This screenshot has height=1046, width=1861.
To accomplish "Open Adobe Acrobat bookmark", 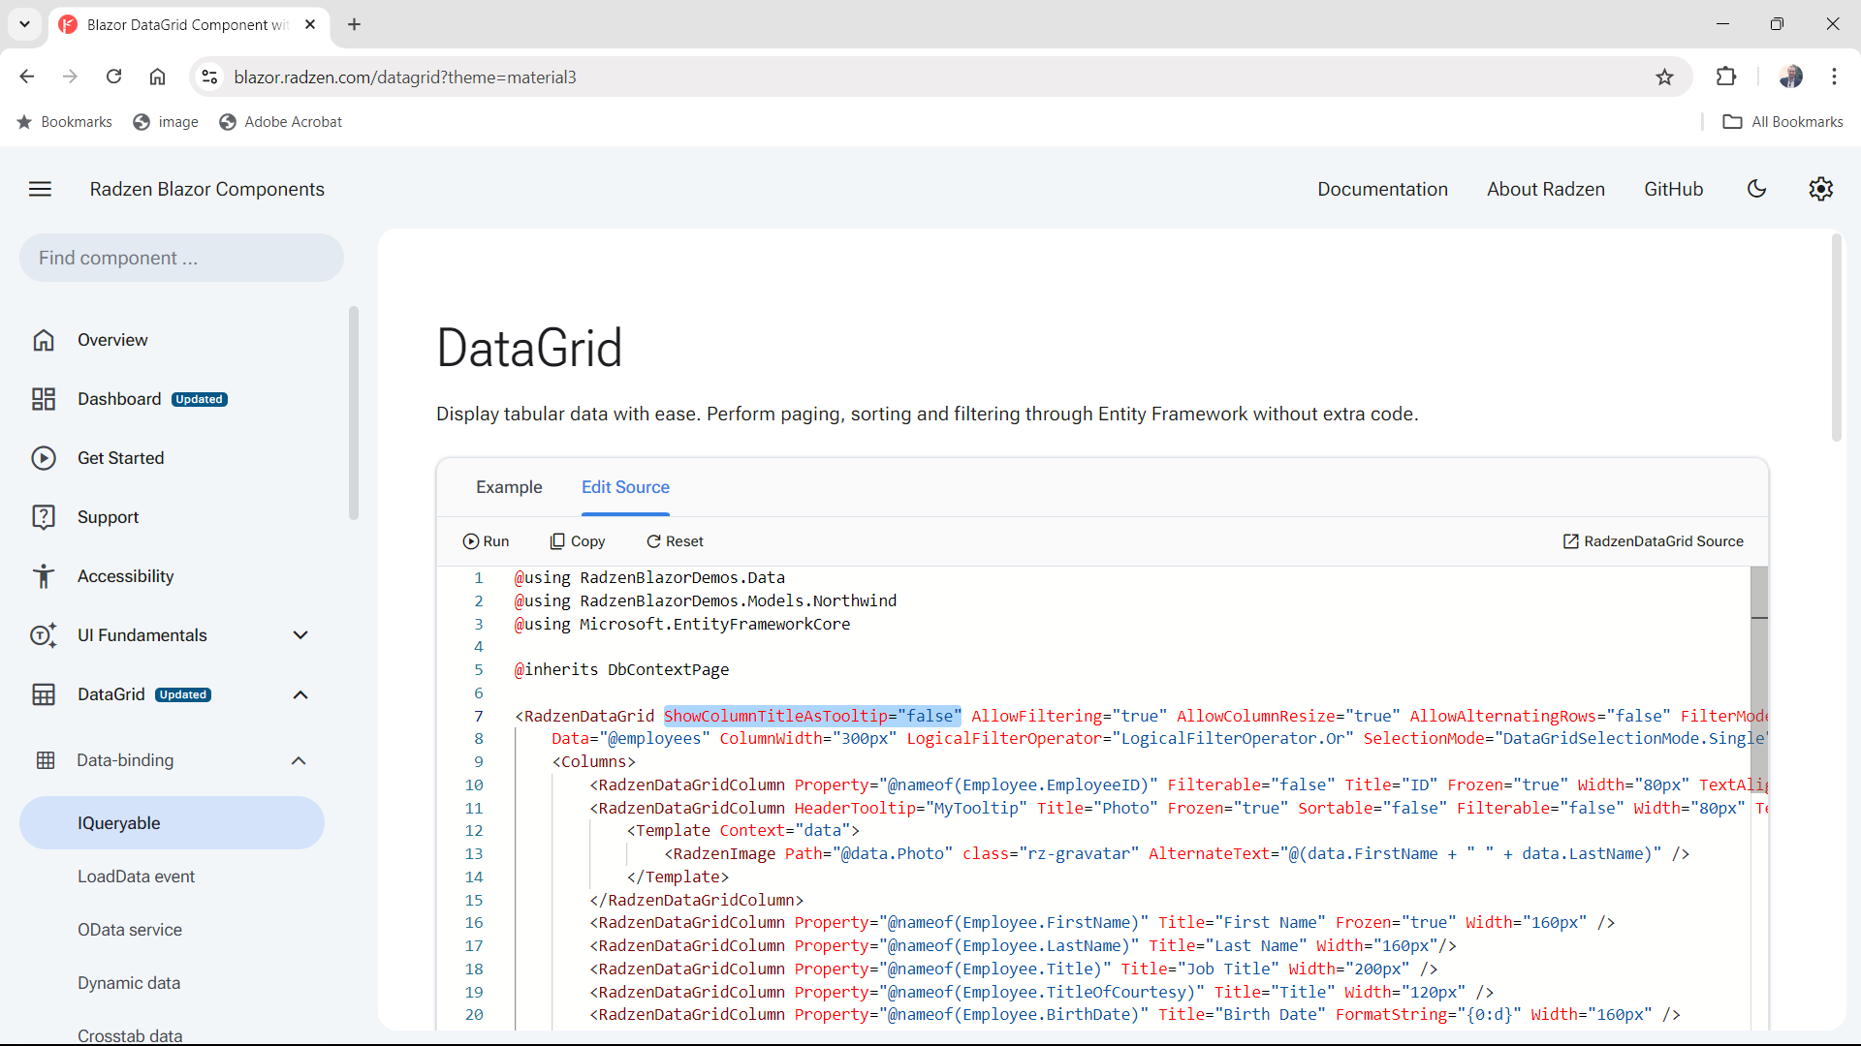I will 280,122.
